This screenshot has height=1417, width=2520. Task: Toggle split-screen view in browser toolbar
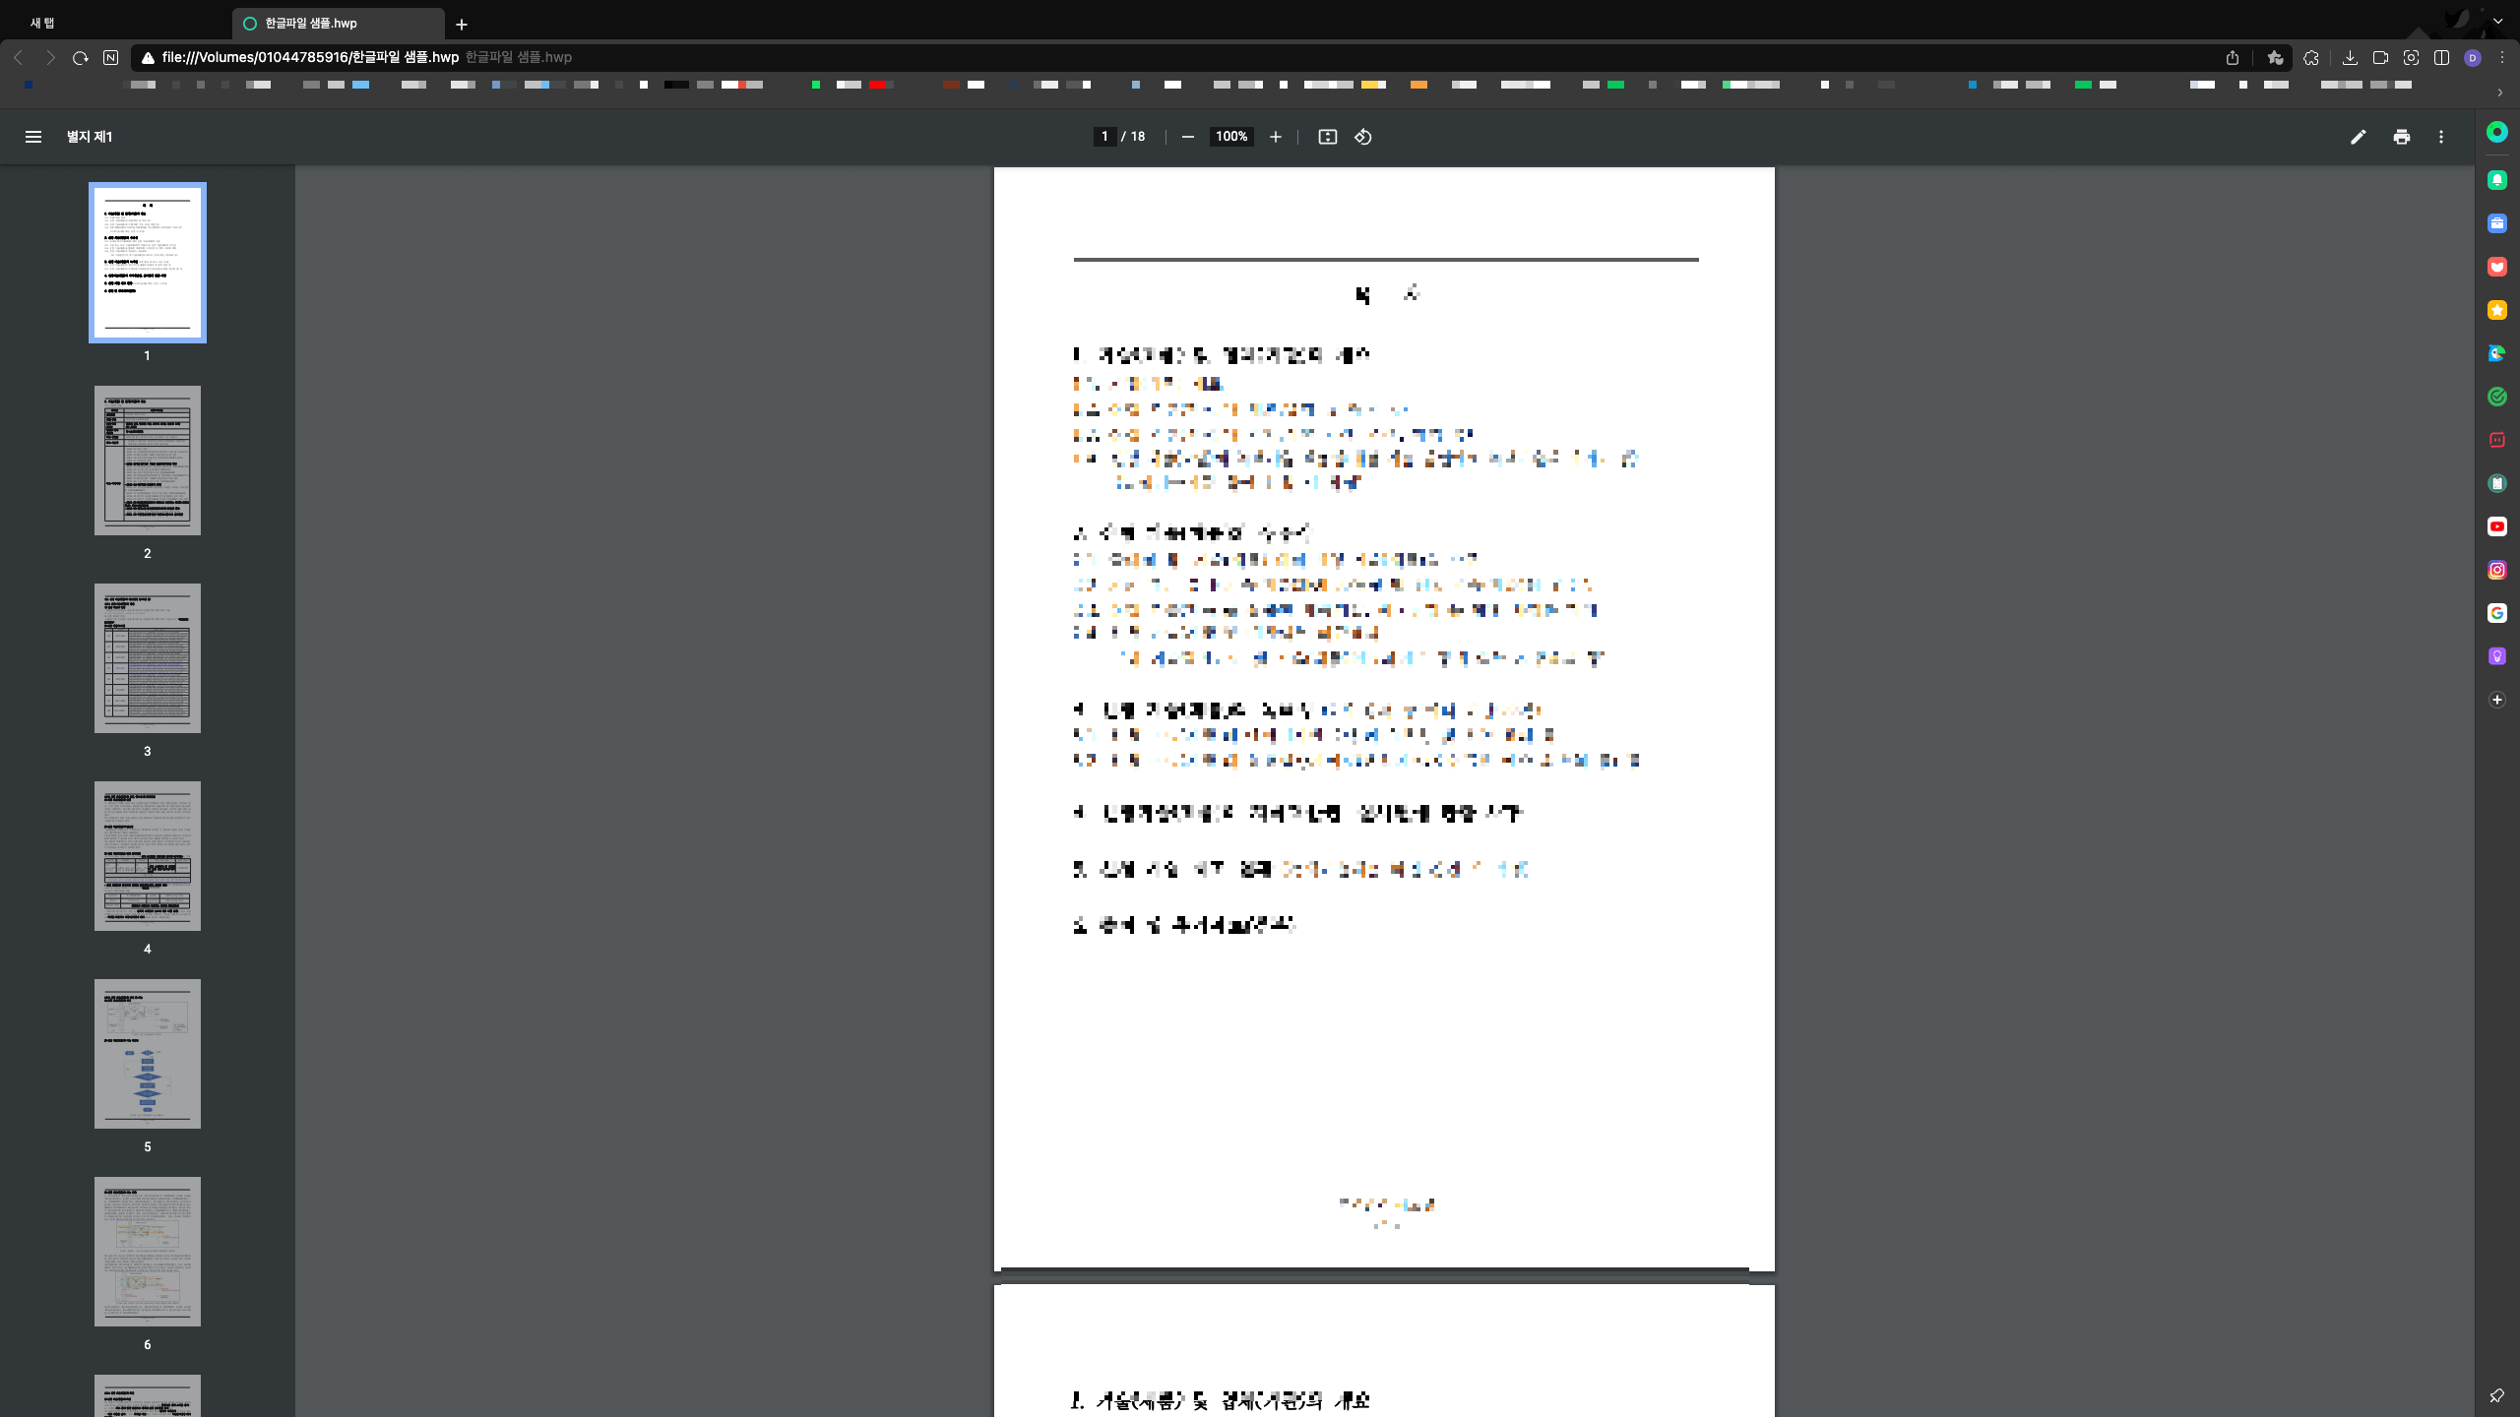click(2441, 58)
